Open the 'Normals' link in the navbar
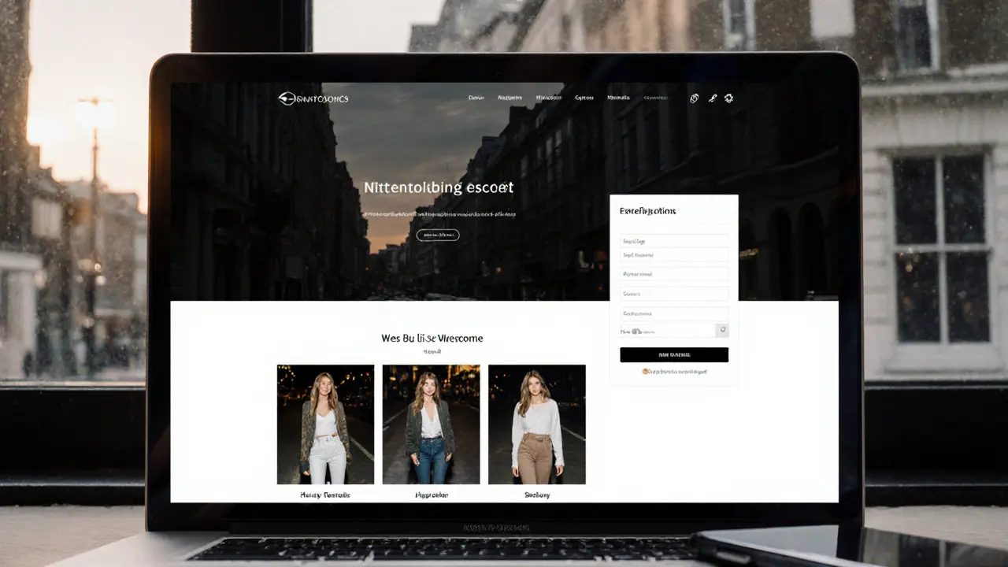This screenshot has height=567, width=1008. (618, 97)
